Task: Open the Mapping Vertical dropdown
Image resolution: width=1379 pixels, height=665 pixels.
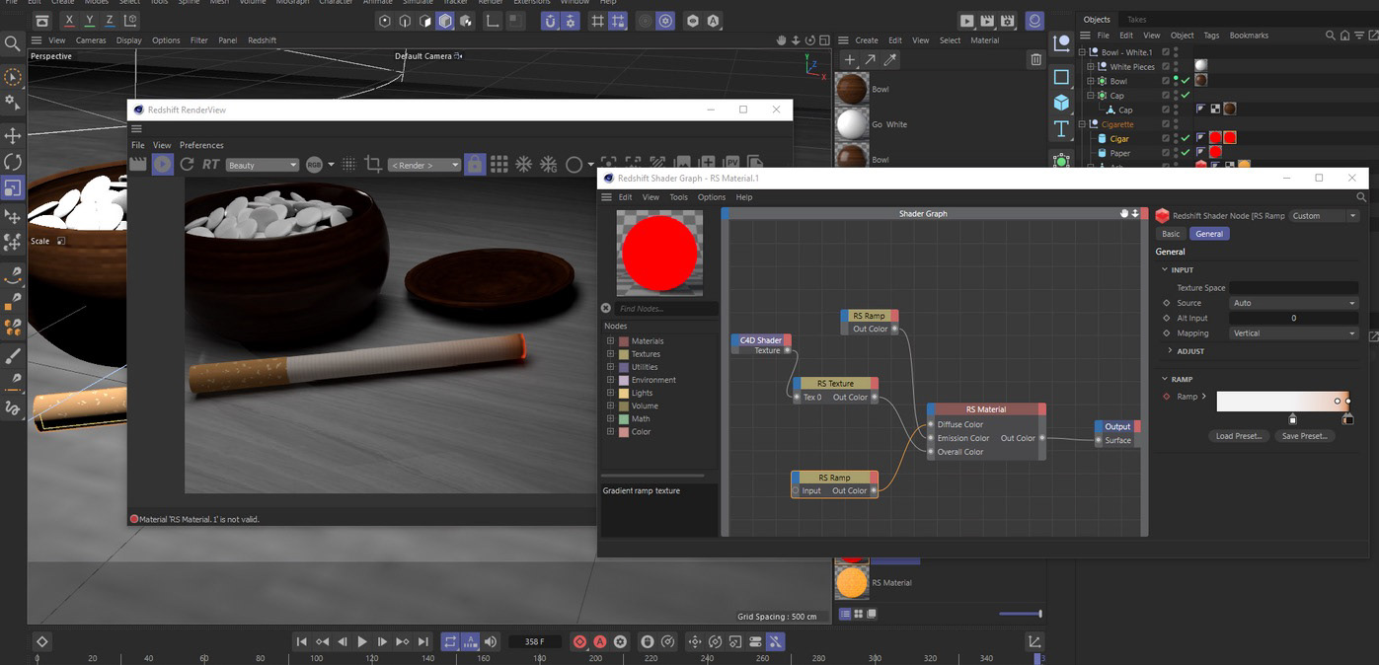Action: click(1293, 333)
